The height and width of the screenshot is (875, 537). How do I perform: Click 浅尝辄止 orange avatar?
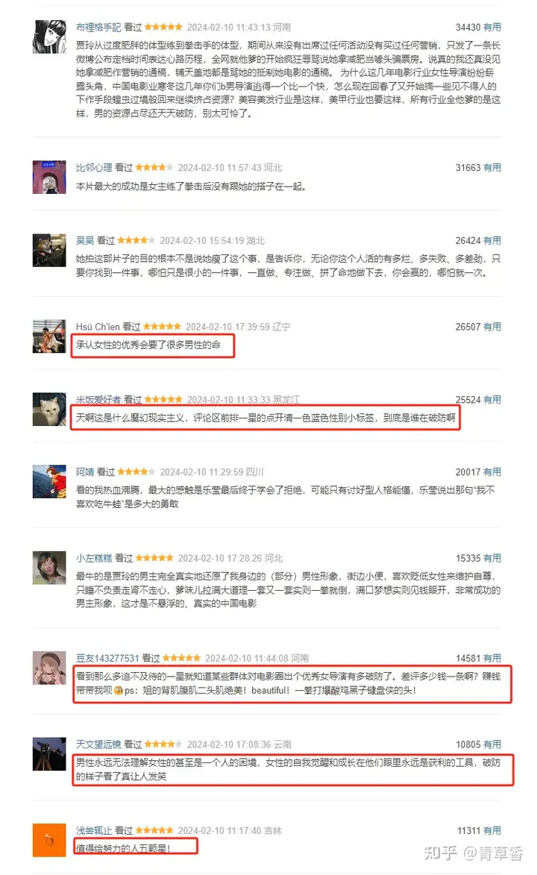50,841
